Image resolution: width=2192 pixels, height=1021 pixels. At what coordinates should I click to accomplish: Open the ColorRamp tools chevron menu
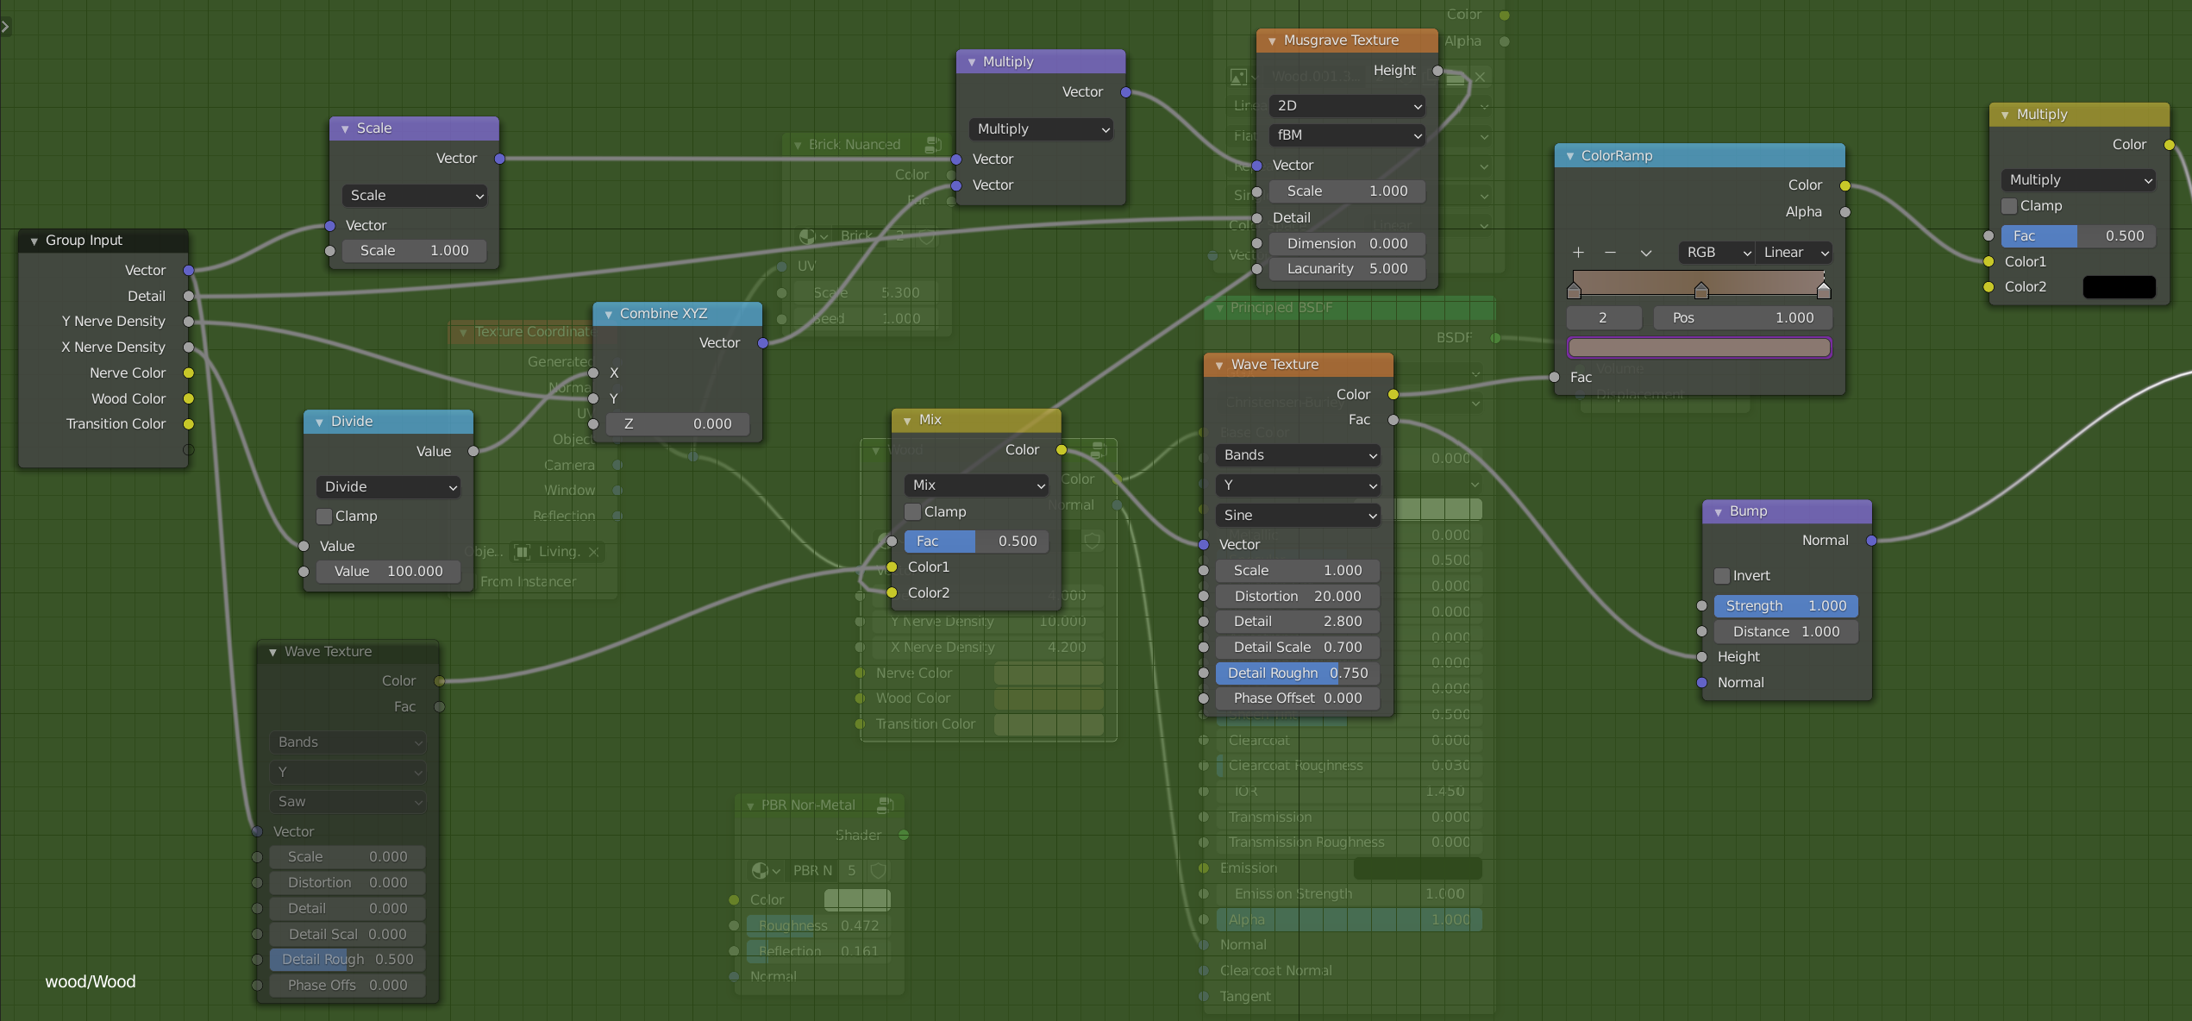(1645, 253)
